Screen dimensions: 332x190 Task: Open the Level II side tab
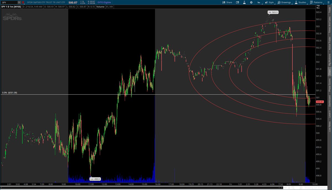329,114
